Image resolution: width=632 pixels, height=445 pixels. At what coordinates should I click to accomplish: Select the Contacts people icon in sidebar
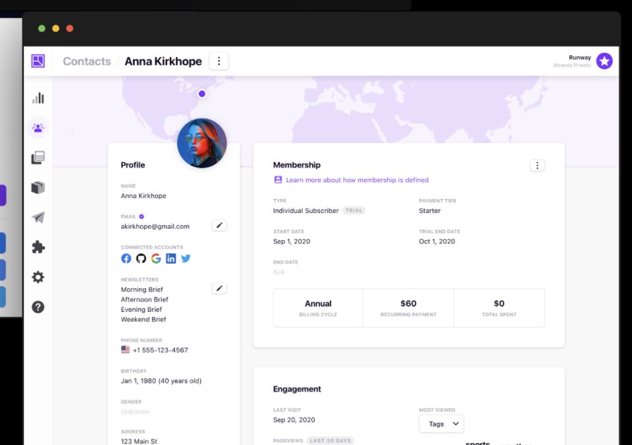coord(38,128)
